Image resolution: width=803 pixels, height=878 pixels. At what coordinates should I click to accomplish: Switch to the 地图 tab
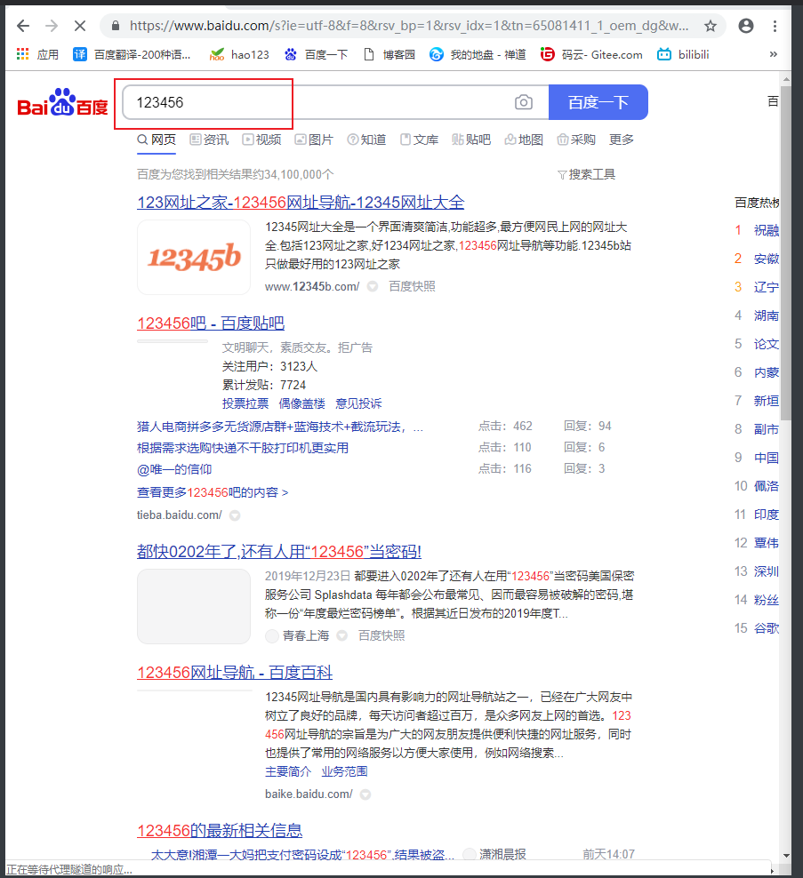524,140
